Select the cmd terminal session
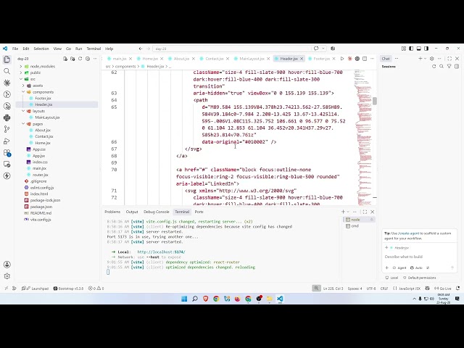The height and width of the screenshot is (348, 464). tap(359, 225)
